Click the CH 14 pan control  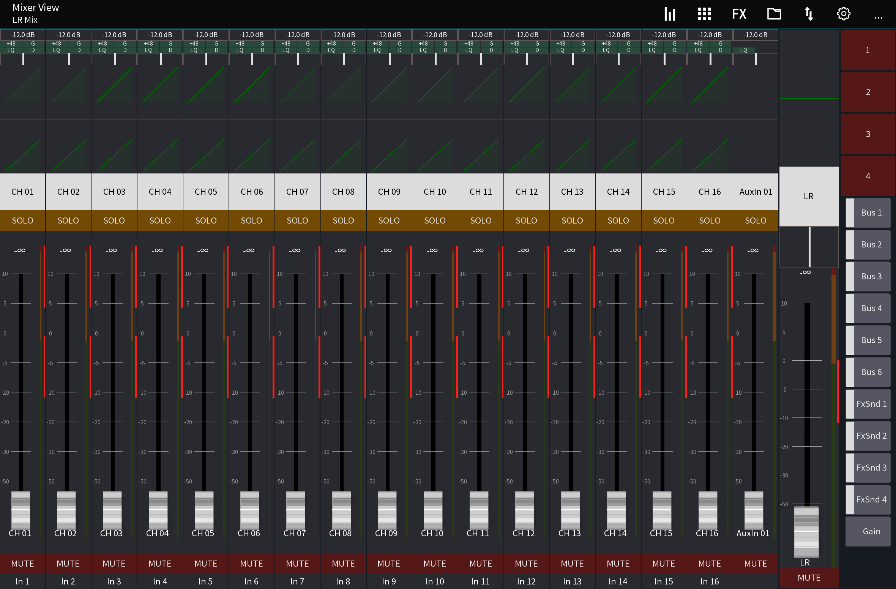click(x=618, y=59)
